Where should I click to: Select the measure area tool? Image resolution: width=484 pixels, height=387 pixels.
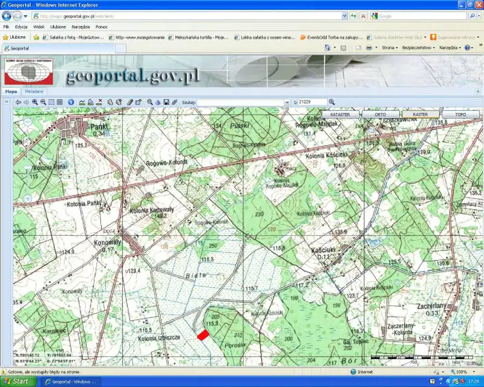click(x=90, y=102)
